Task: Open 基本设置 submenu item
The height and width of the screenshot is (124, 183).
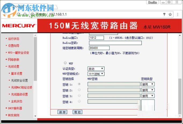Action: pyautogui.click(x=17, y=73)
